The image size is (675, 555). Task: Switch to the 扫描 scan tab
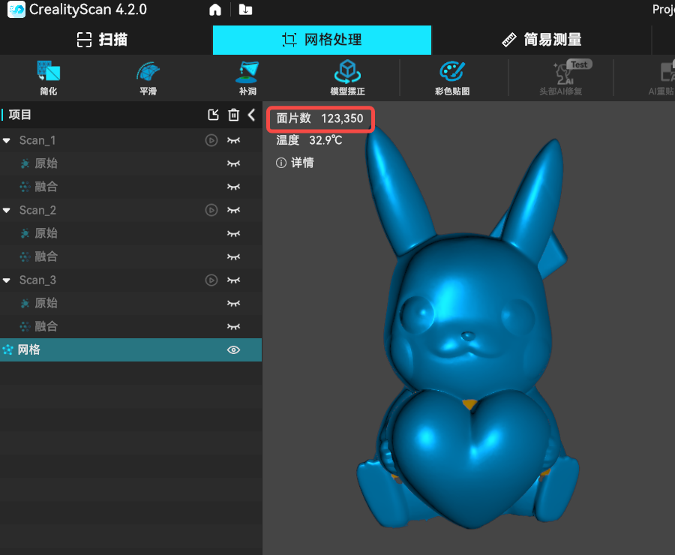point(103,40)
